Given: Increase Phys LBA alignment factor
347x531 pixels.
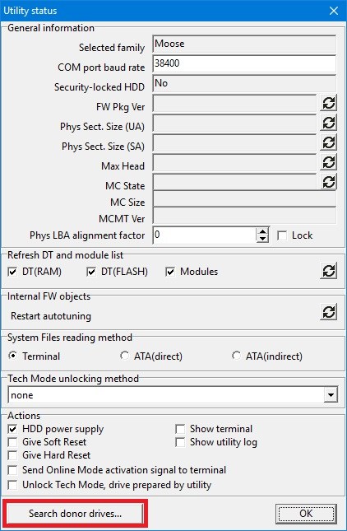Looking at the screenshot, I should (262, 231).
